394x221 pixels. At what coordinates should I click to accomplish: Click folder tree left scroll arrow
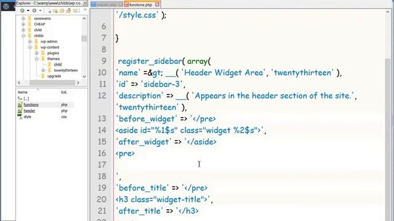(19, 83)
